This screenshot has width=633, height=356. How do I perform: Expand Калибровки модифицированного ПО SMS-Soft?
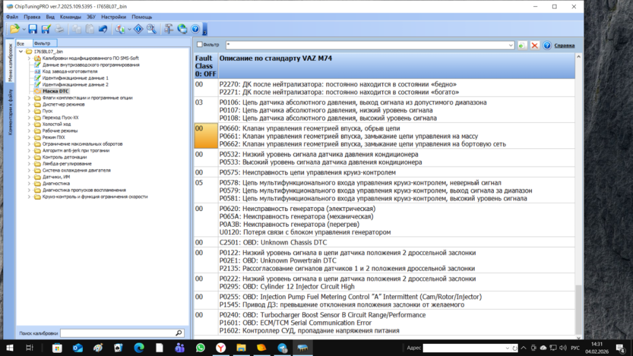point(29,58)
